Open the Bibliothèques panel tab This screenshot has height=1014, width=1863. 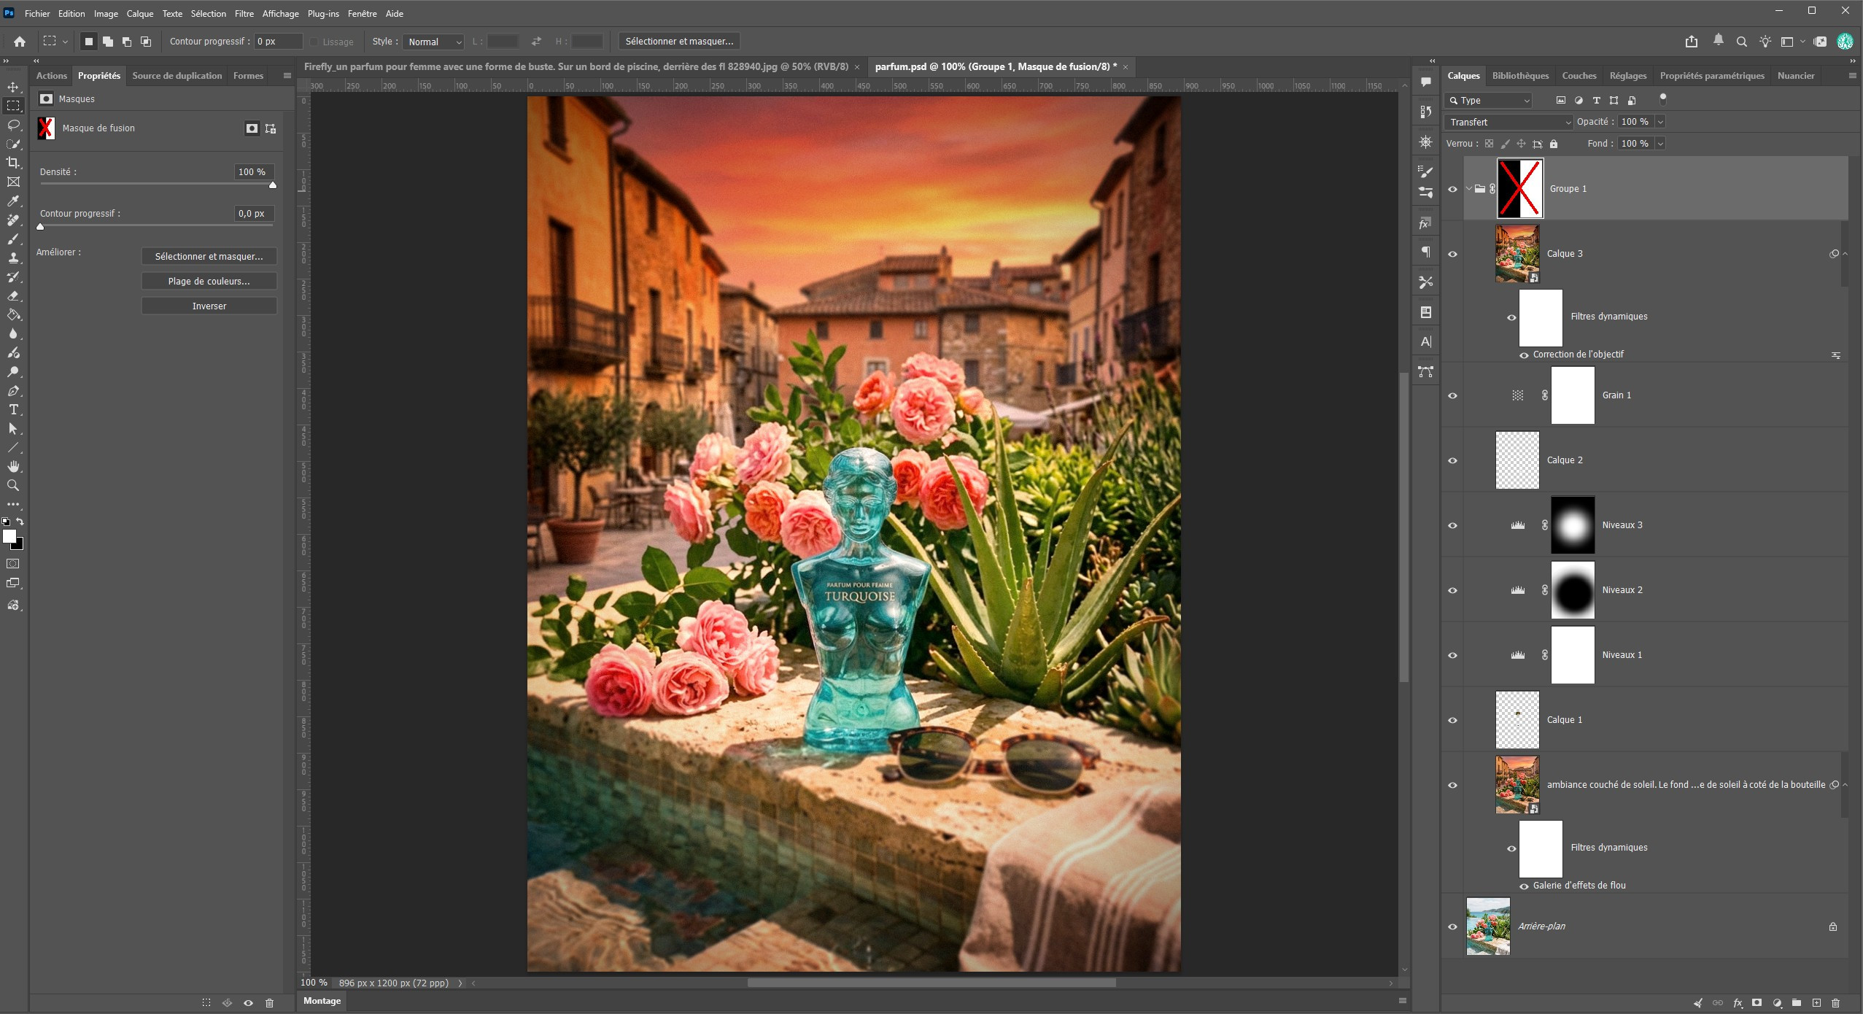coord(1520,76)
